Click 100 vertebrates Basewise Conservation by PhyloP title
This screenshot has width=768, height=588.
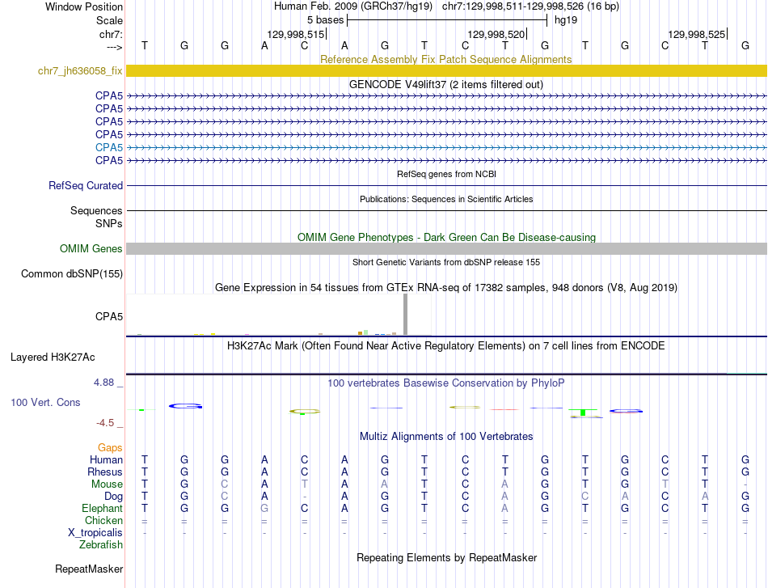tap(445, 383)
